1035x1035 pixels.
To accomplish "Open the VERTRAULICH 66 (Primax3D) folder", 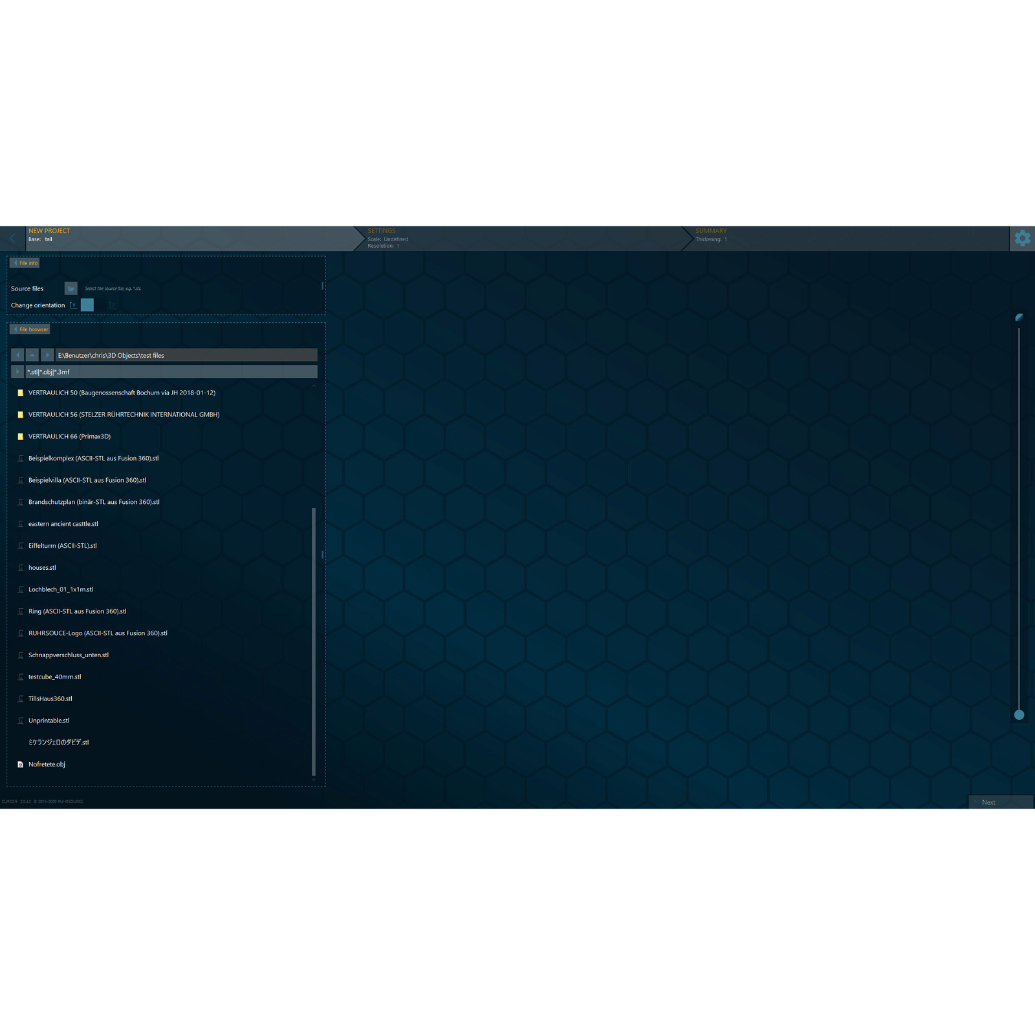I will pyautogui.click(x=69, y=436).
